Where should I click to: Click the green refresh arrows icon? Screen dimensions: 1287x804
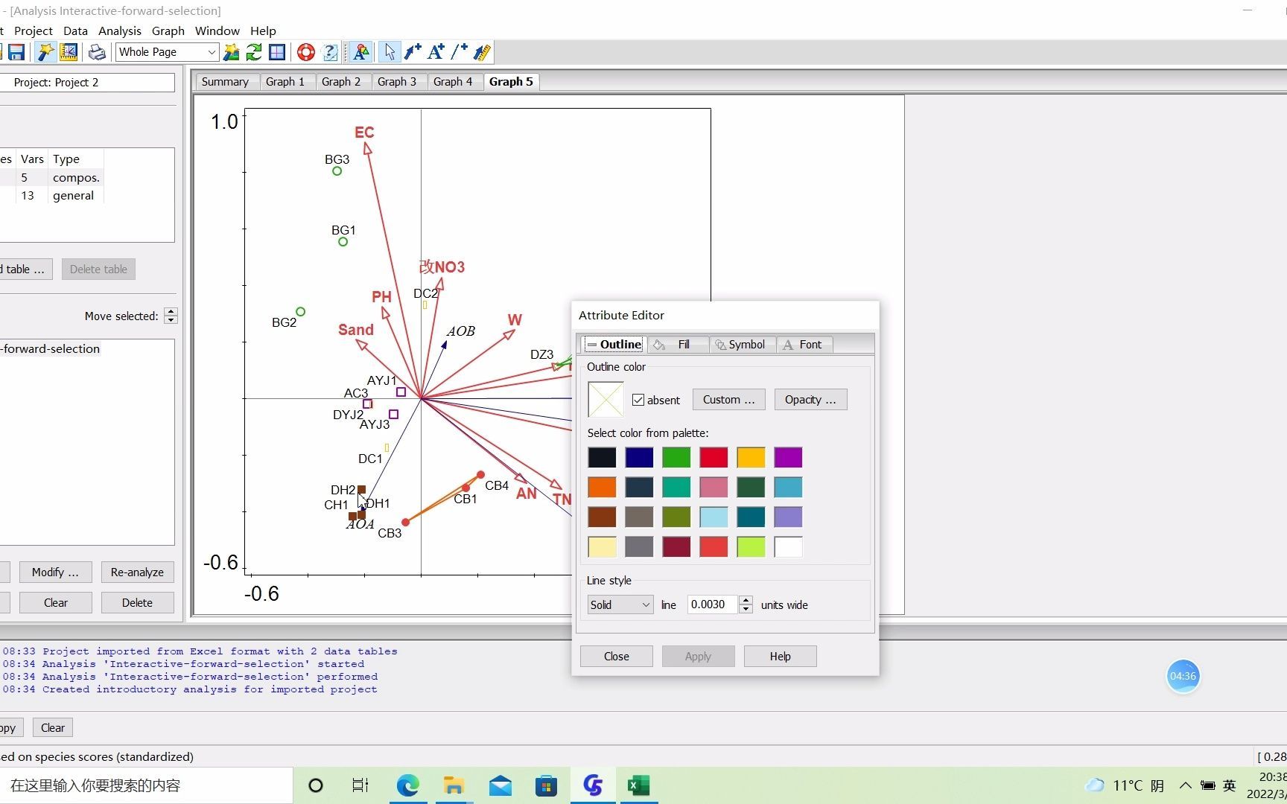click(x=254, y=52)
